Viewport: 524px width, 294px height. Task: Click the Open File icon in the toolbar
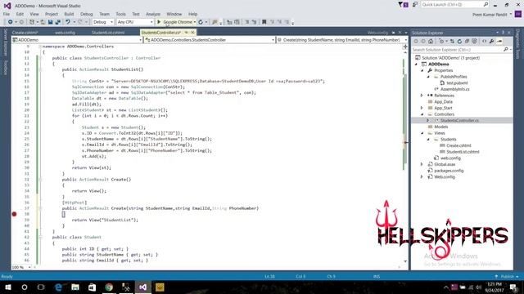43,22
